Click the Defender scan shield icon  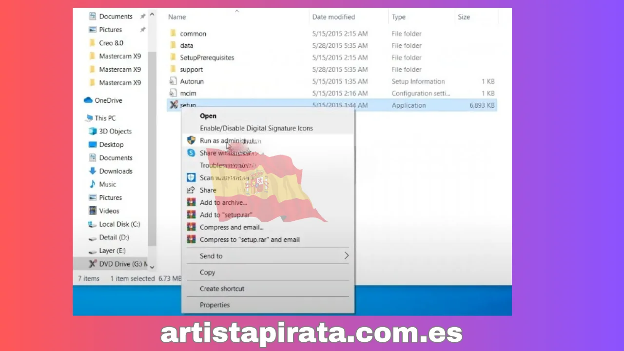(x=191, y=177)
